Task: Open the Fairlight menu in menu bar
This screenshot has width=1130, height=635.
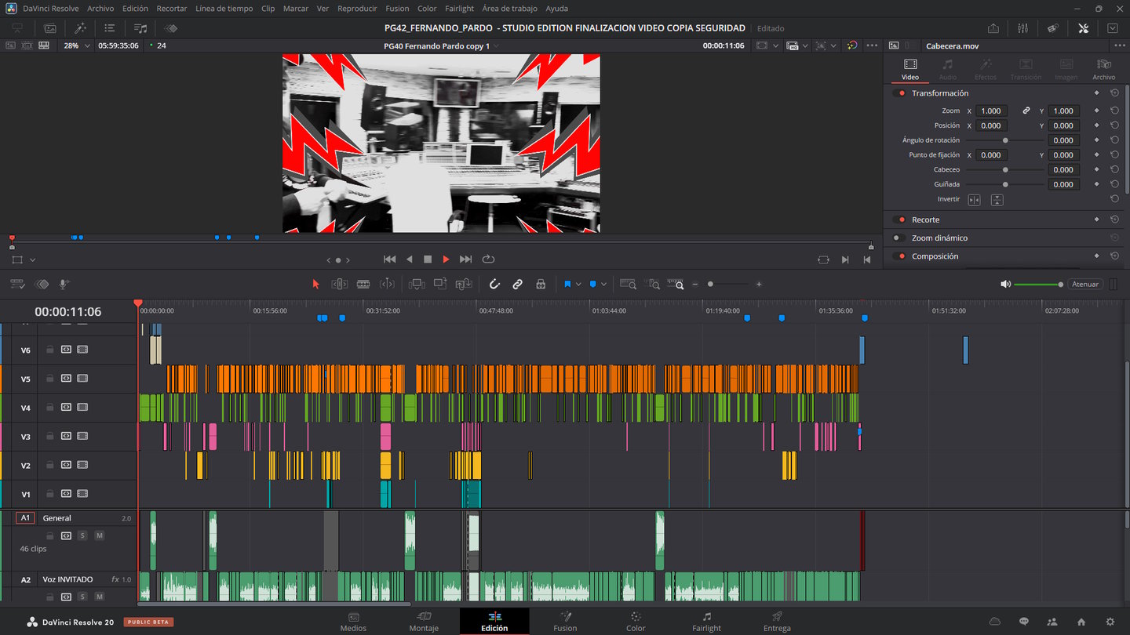Action: click(459, 9)
